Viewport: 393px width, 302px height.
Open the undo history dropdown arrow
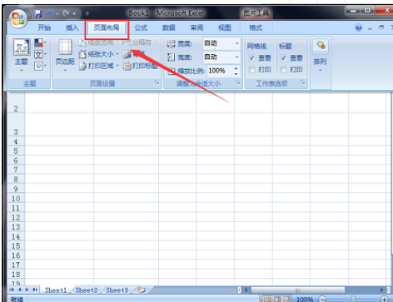[x=57, y=13]
